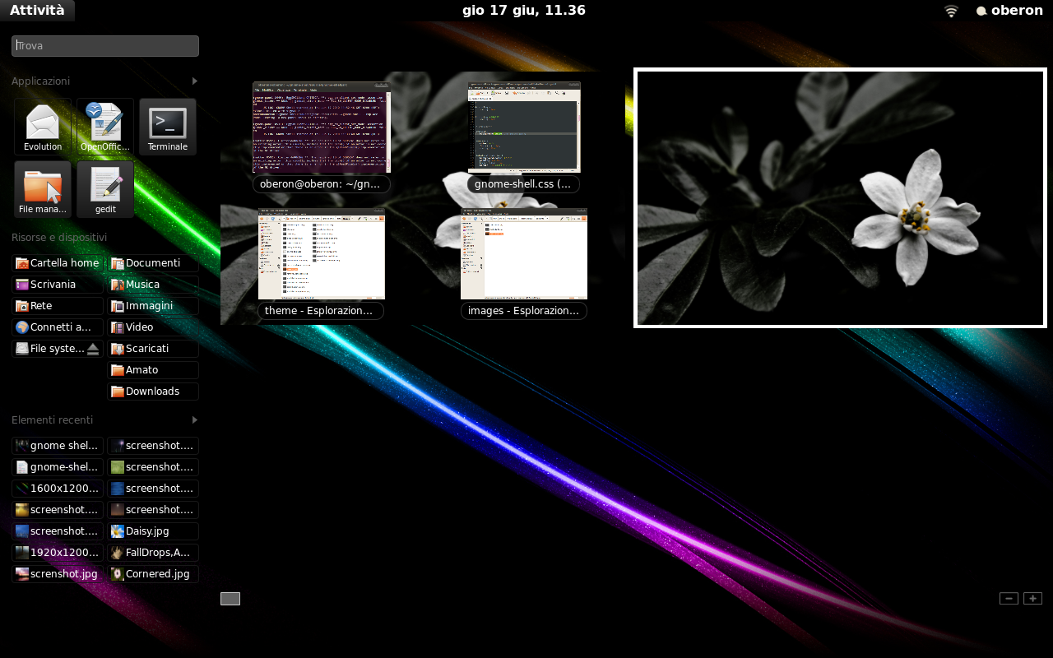Open the Amato folder

(153, 370)
